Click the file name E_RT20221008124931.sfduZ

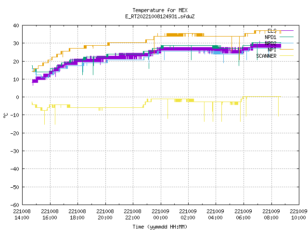[x=160, y=16]
